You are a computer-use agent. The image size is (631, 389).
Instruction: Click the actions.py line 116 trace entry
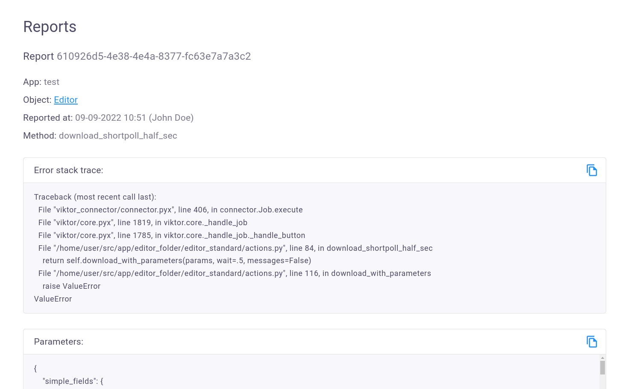click(x=235, y=273)
